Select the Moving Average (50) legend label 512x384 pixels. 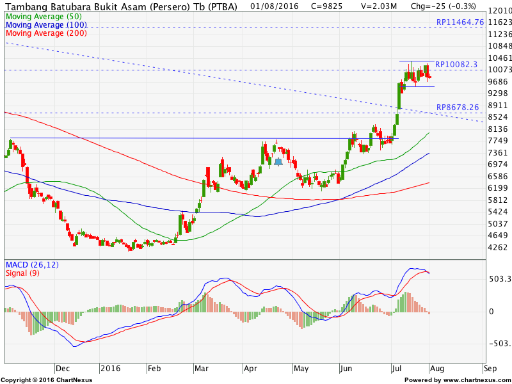pyautogui.click(x=44, y=17)
